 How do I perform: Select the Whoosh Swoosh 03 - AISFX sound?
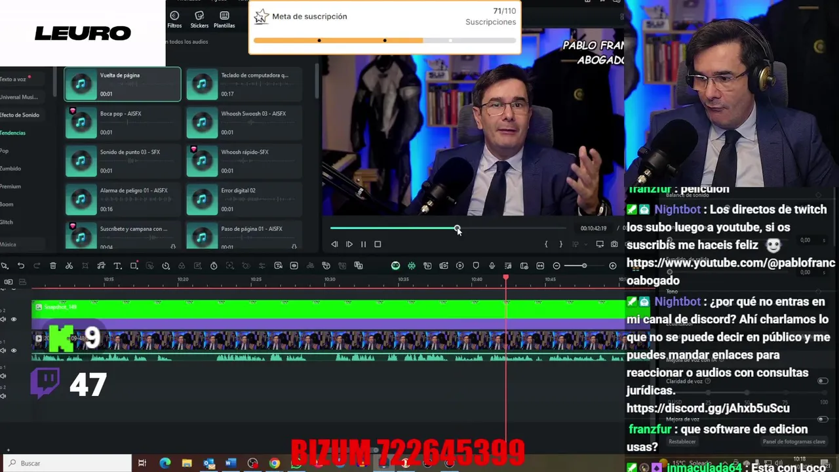click(x=243, y=123)
